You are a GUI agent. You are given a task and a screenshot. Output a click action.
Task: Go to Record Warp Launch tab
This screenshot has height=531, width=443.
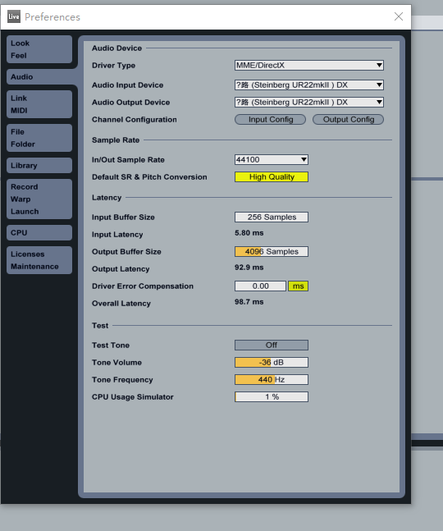pyautogui.click(x=39, y=199)
